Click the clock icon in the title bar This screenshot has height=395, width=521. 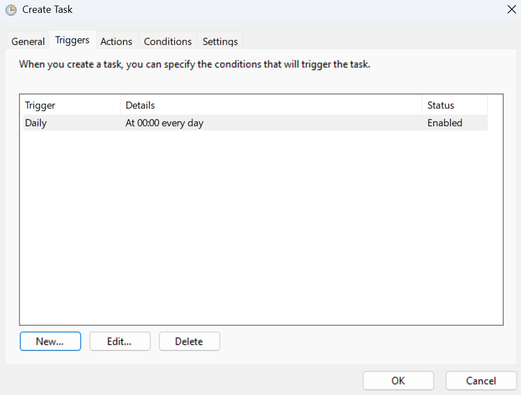click(10, 9)
